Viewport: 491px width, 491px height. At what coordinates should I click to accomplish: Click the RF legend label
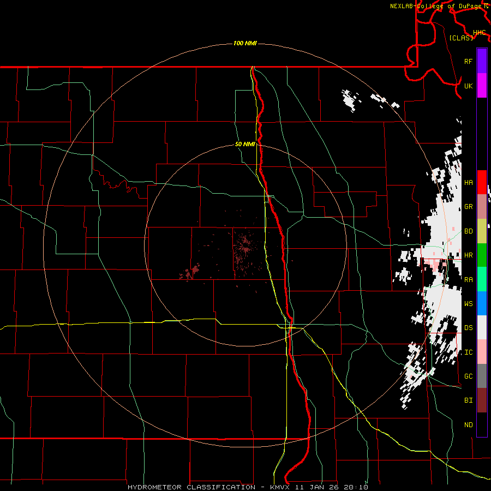[x=469, y=61]
